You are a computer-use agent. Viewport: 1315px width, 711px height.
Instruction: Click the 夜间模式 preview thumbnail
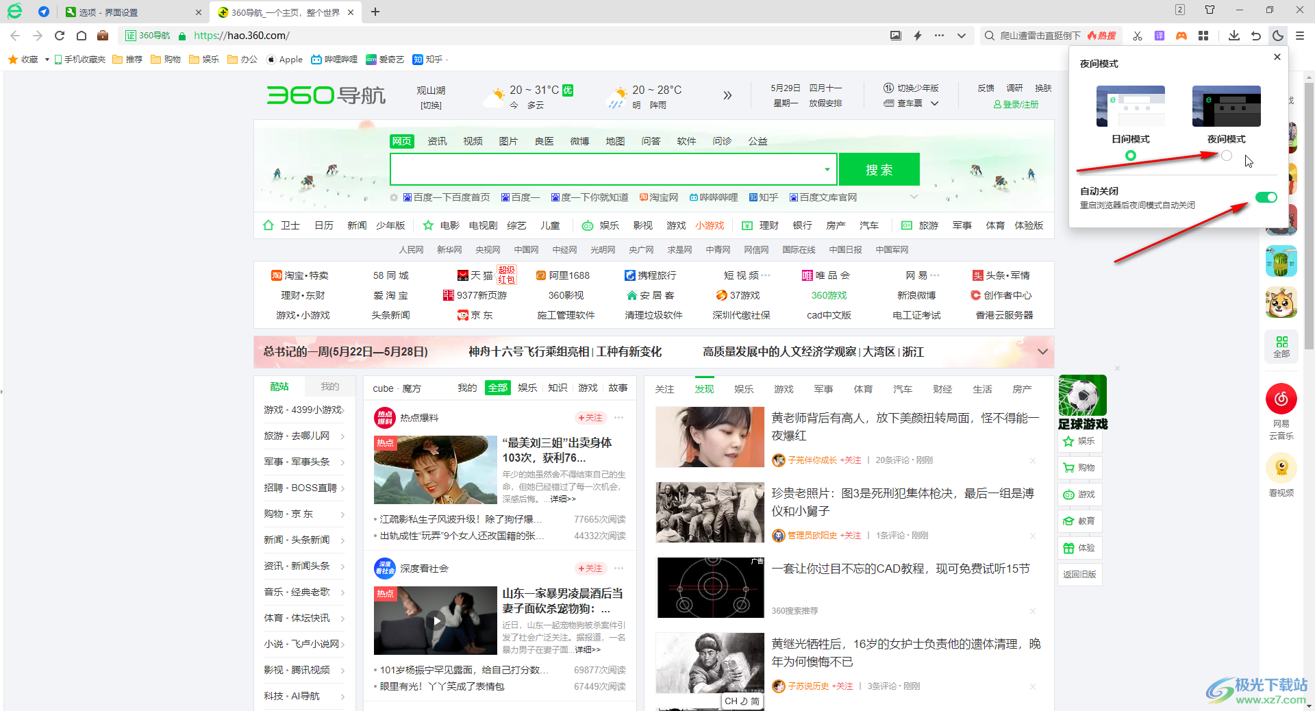[x=1226, y=106]
